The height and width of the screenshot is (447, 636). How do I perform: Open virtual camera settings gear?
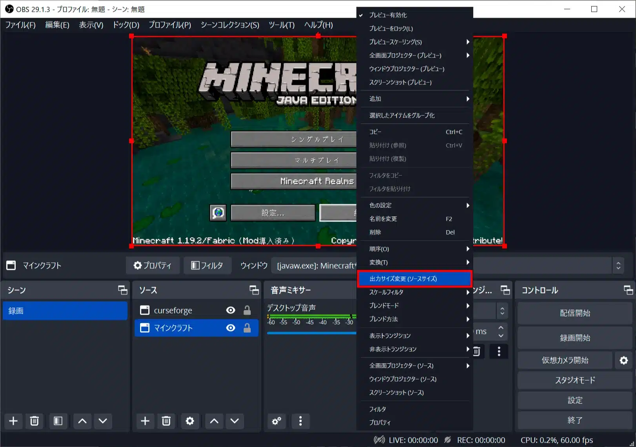624,360
